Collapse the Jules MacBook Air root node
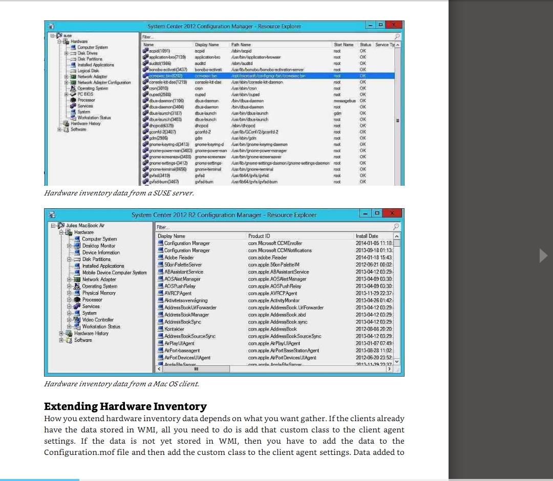 click(54, 226)
